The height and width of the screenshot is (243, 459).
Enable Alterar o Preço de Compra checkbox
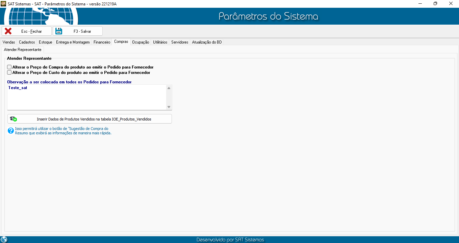coord(9,67)
